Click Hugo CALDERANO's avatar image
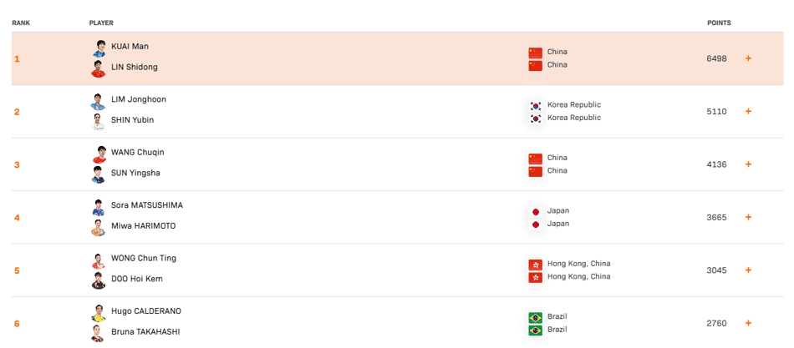 click(x=99, y=313)
